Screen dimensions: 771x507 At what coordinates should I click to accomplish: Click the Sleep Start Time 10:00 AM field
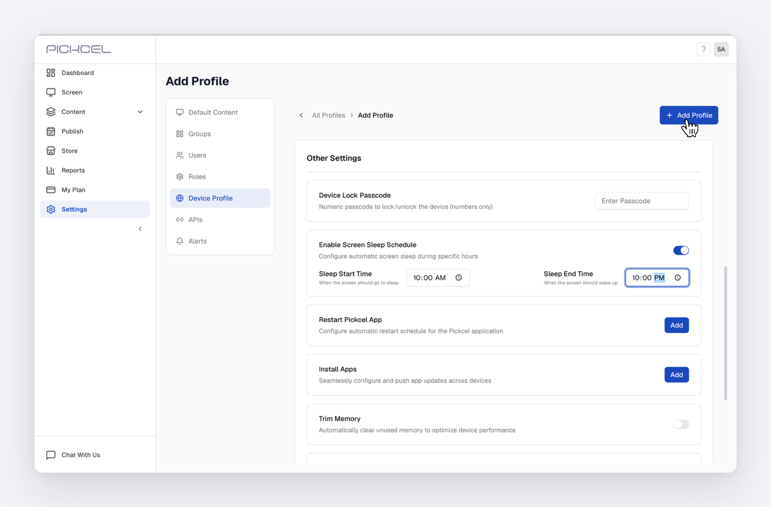[x=438, y=277]
